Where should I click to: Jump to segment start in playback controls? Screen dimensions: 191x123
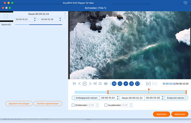[x=74, y=83]
